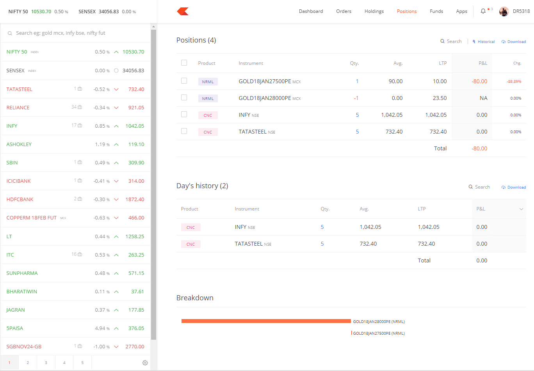Screen dimensions: 534x371
Task: Open the Apps tab
Action: 462,11
